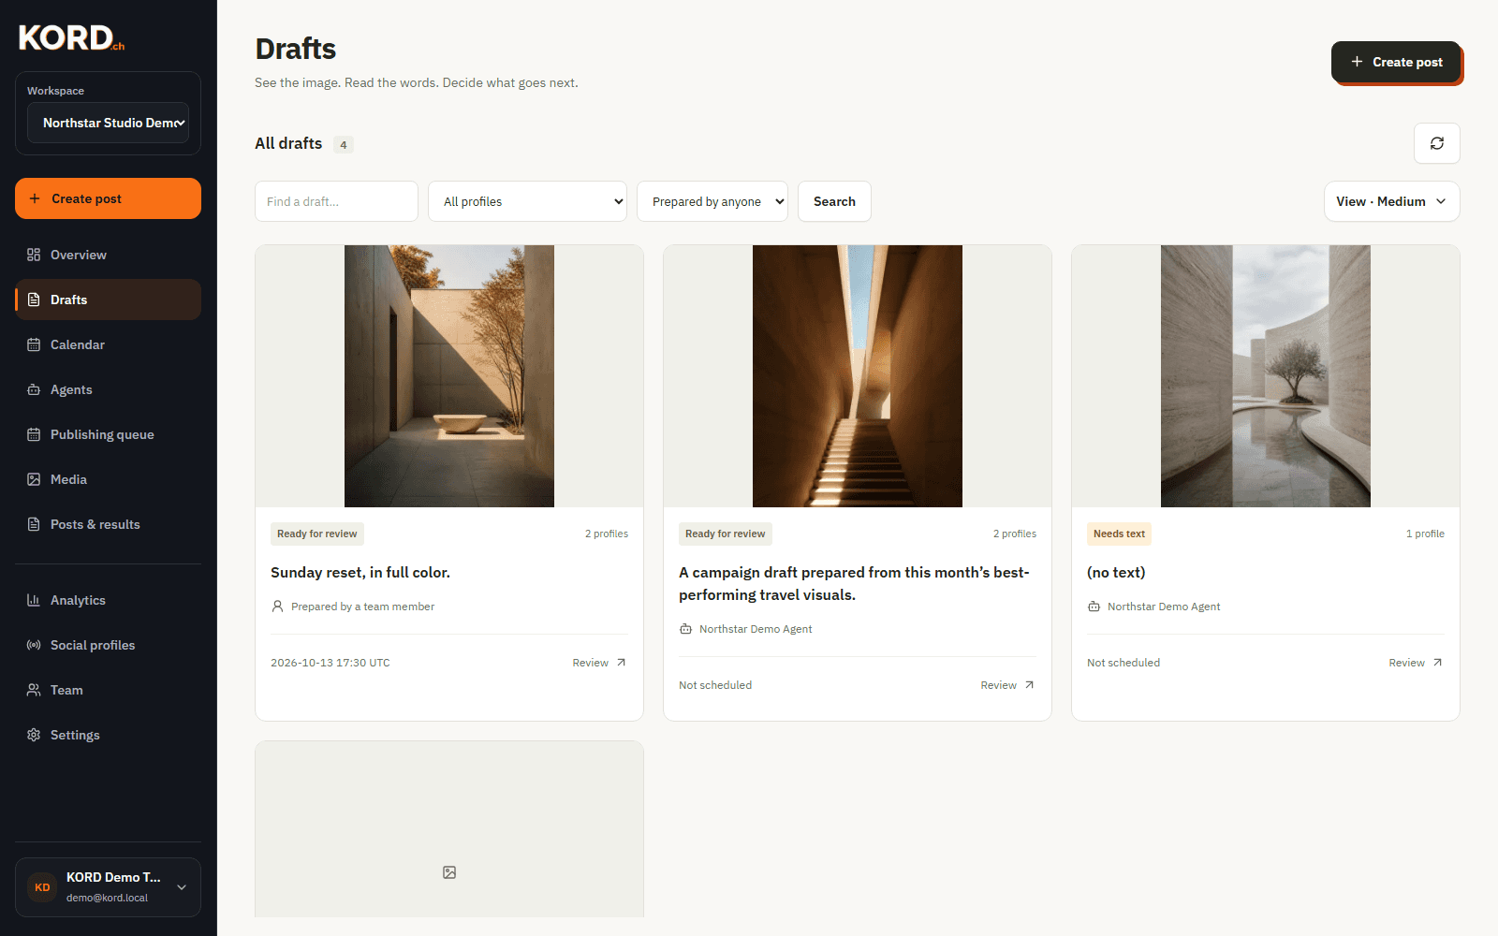The width and height of the screenshot is (1498, 936).
Task: Click the Search button
Action: point(834,201)
